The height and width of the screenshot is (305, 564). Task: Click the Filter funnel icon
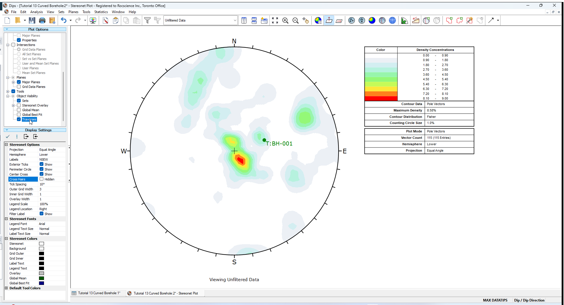coord(147,20)
